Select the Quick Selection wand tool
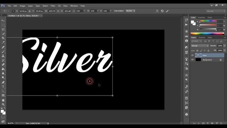Viewport: 227px width, 128px height. 3,34
